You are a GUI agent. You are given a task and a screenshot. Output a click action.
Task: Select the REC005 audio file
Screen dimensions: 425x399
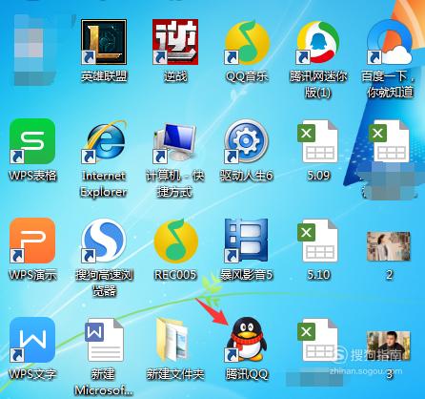click(x=175, y=241)
